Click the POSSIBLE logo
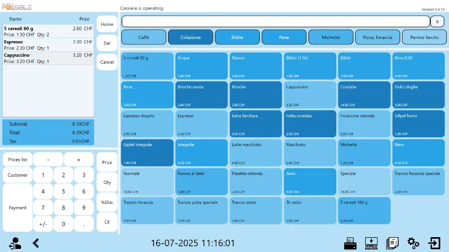This screenshot has height=252, width=449. 18,7
